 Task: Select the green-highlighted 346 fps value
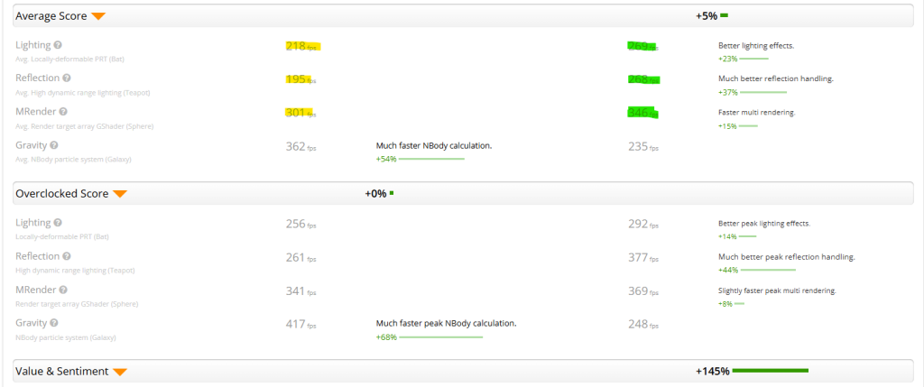point(642,113)
